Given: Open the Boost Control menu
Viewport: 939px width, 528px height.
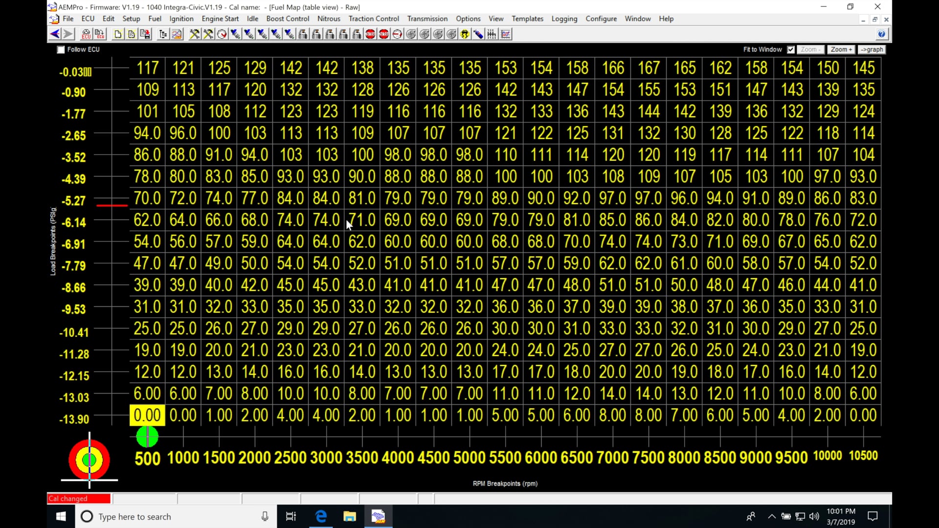Looking at the screenshot, I should [x=288, y=19].
